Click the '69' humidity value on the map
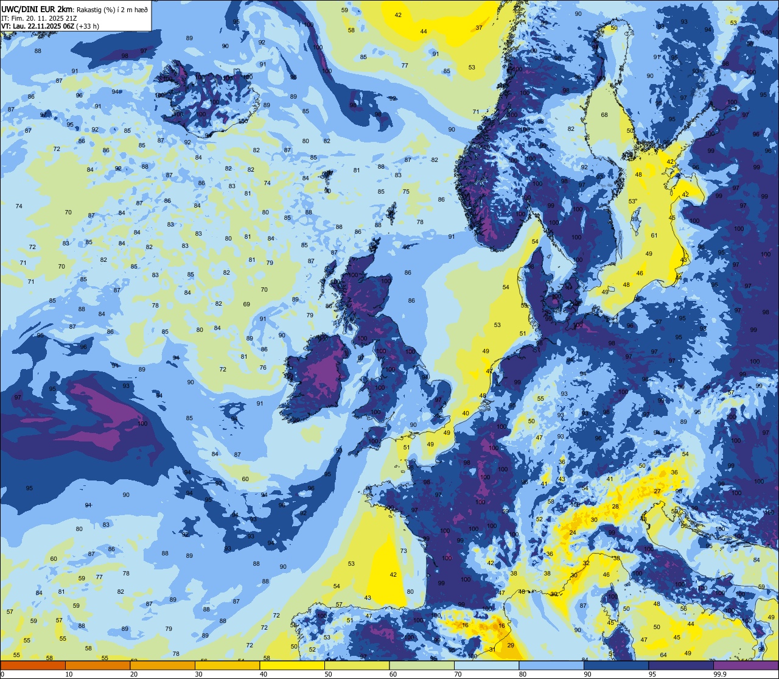Image resolution: width=779 pixels, height=679 pixels. (246, 304)
